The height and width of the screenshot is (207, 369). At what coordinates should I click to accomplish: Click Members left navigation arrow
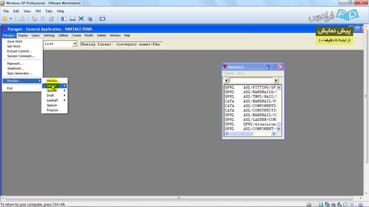[226, 80]
